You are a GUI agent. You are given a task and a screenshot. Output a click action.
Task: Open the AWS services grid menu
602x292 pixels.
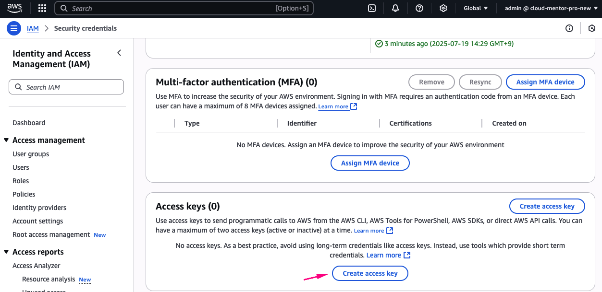coord(42,8)
